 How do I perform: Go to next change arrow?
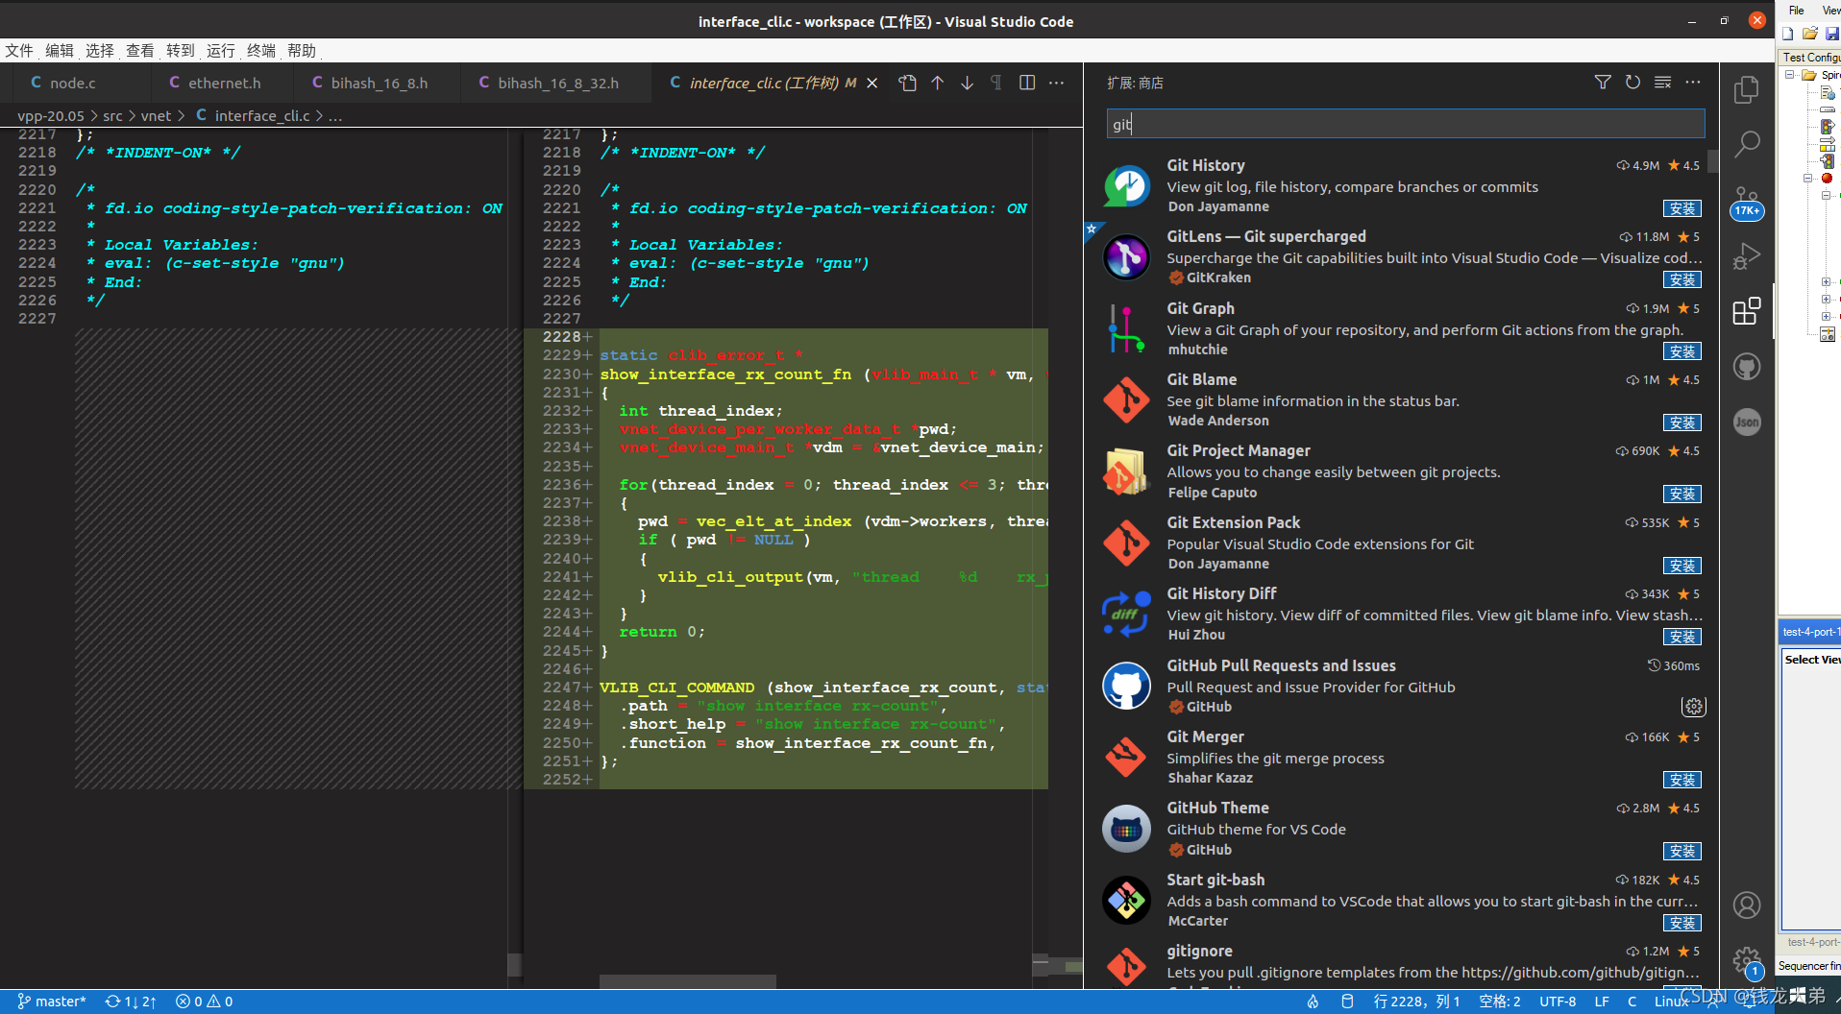click(x=968, y=84)
